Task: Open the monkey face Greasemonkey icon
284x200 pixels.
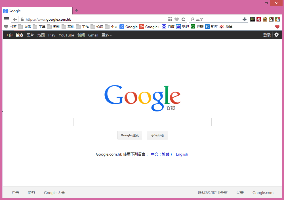Action: 265,19
